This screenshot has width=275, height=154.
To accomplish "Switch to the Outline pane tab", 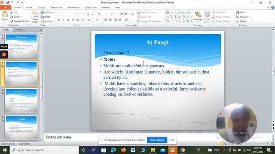I will [x=19, y=30].
